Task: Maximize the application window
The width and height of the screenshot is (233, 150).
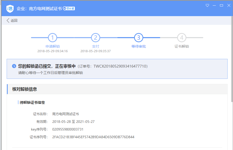Action: 221,5
